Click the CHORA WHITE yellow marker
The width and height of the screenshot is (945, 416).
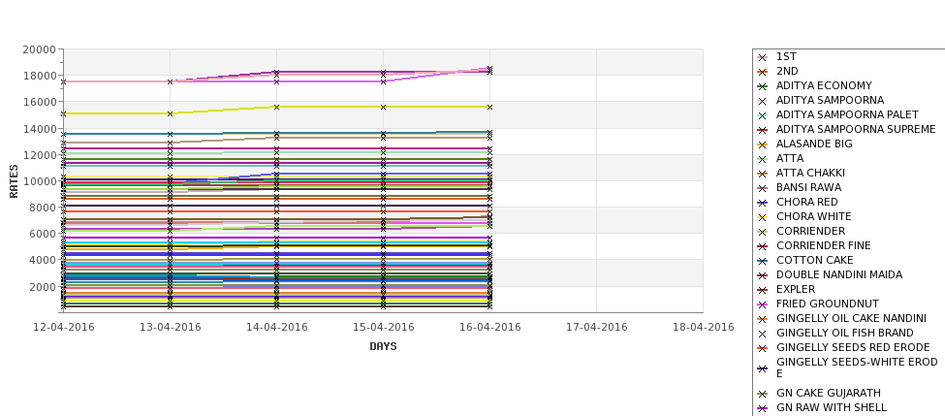pyautogui.click(x=763, y=217)
